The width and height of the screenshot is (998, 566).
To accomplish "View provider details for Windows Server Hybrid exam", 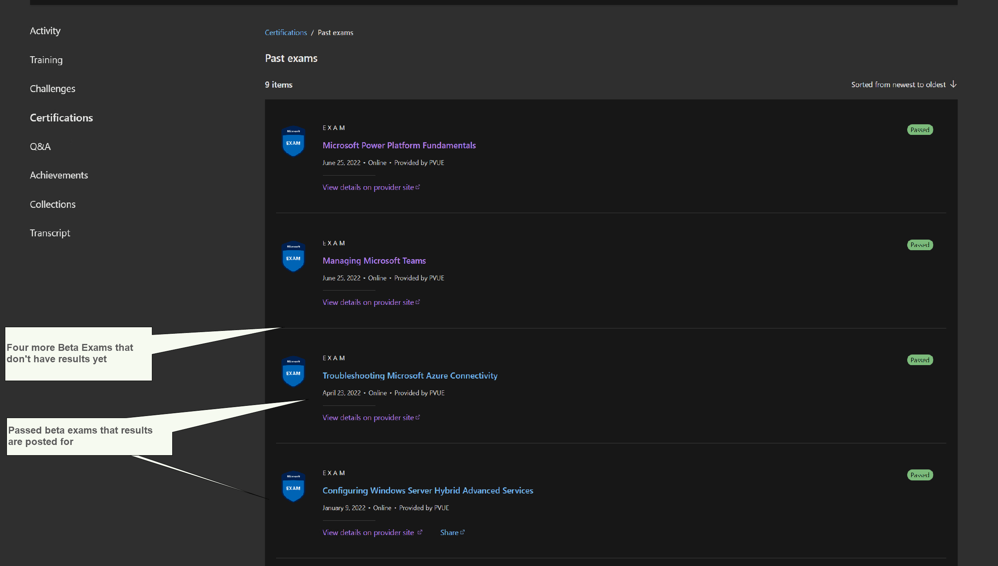I will pos(373,533).
